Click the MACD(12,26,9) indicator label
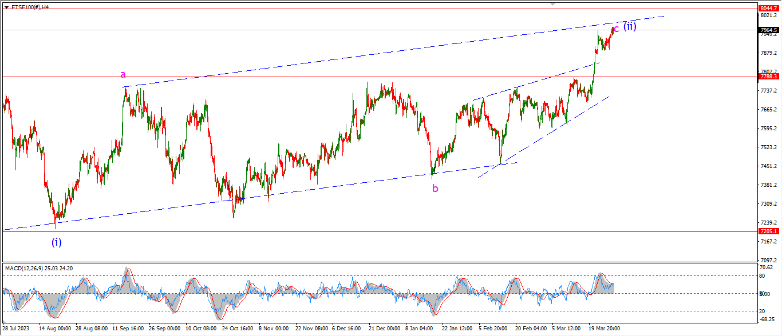The width and height of the screenshot is (782, 336). coord(38,268)
